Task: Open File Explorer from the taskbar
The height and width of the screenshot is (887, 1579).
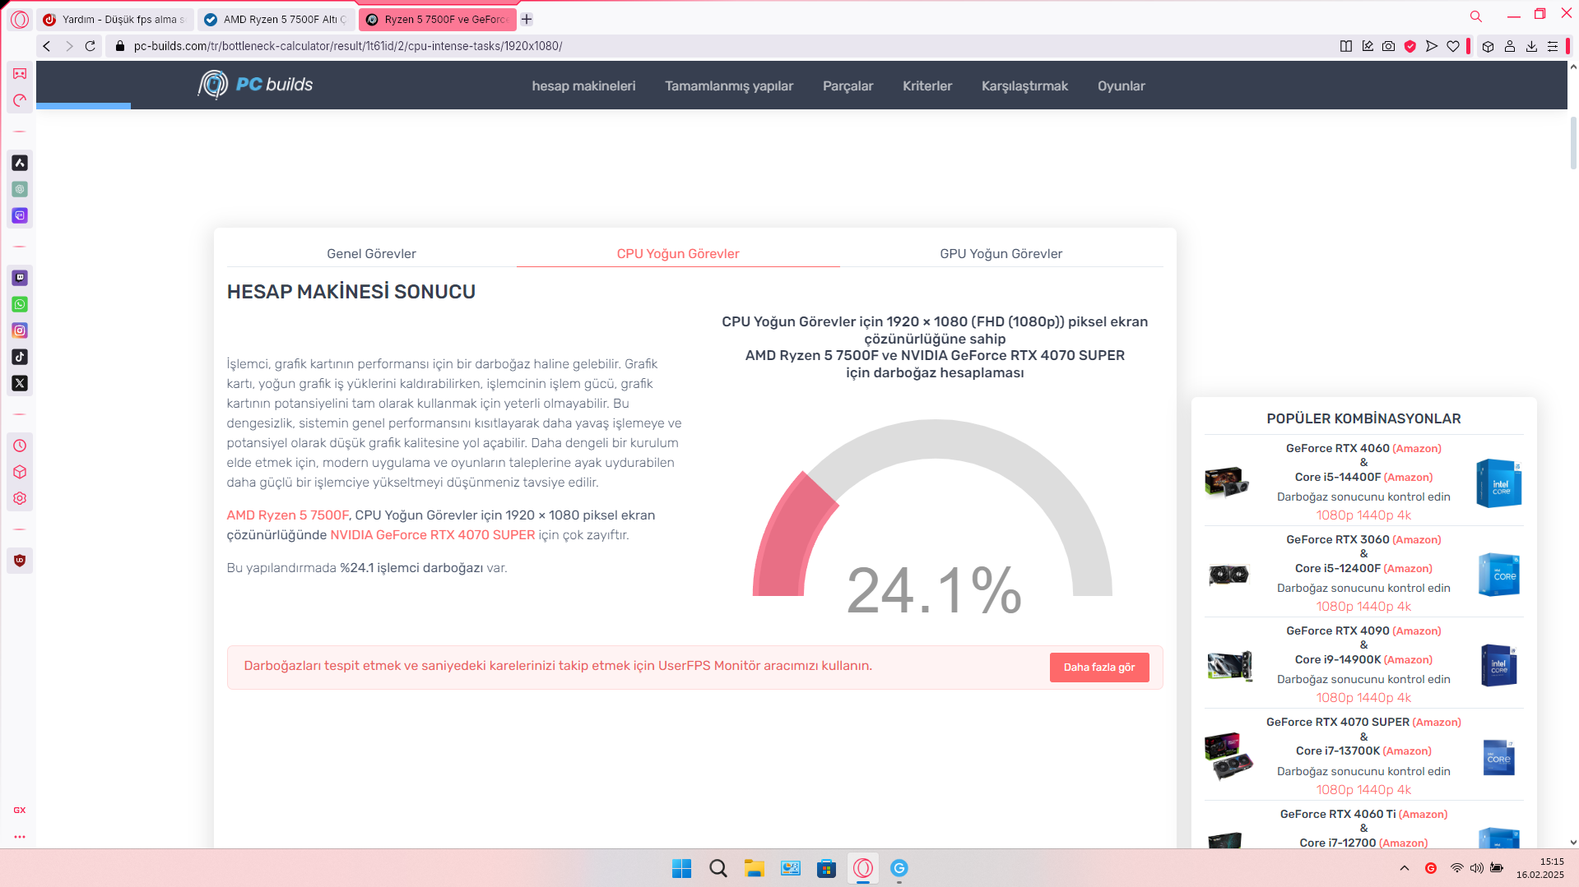Action: click(x=754, y=868)
